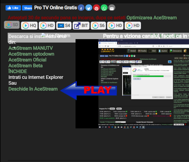Viewport: 189px width, 162px height.
Task: Select the S4 stream source
Action: point(64,25)
